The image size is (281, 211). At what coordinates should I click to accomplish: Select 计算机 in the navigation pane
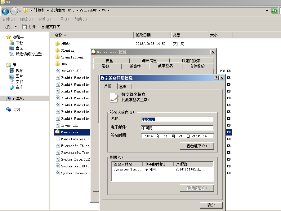pyautogui.click(x=18, y=98)
